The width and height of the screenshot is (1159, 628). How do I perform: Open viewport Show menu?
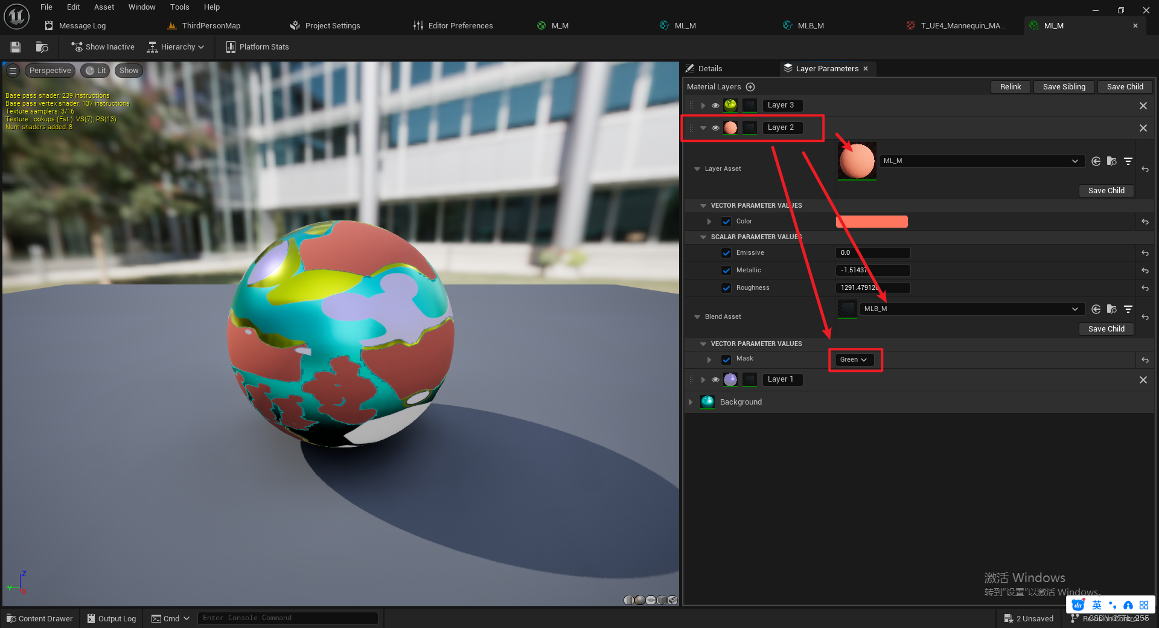129,71
